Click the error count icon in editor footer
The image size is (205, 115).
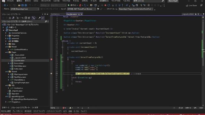63,108
